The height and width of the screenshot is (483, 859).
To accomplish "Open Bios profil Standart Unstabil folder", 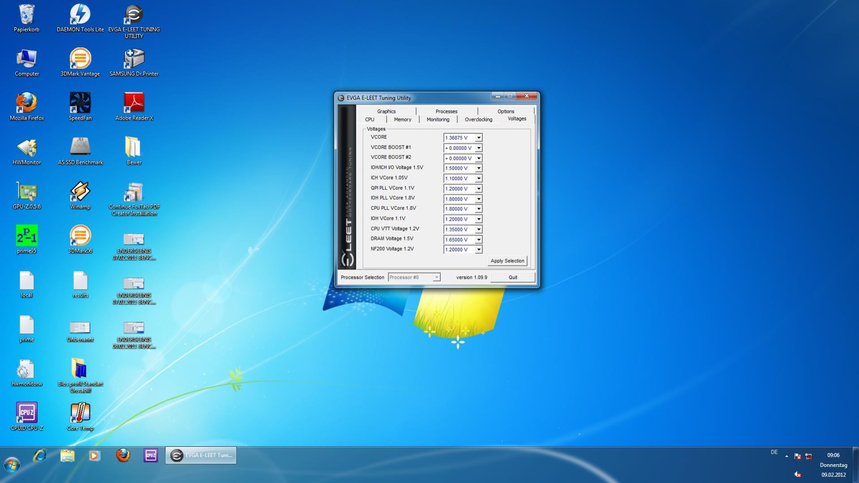I will [x=80, y=375].
